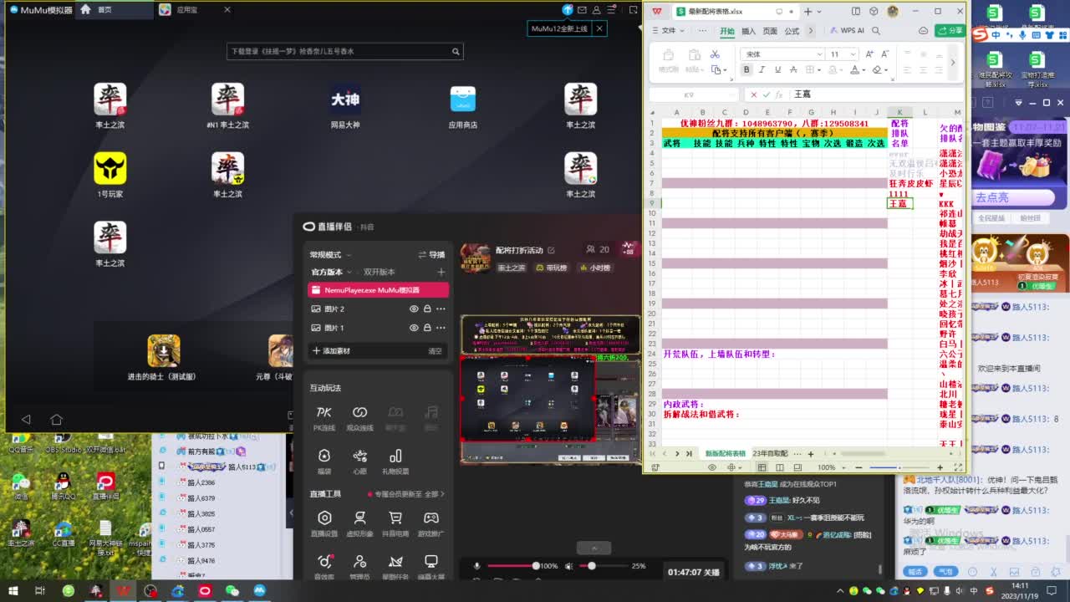
Task: Toggle lock on 图片 1 source
Action: pyautogui.click(x=427, y=328)
